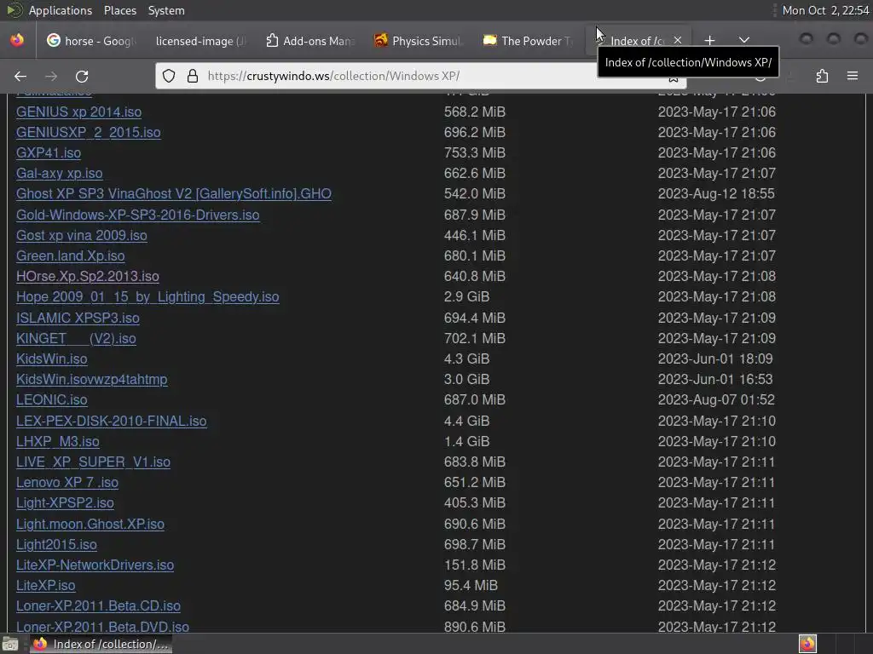Open KINGET (V2).iso link

(x=76, y=338)
